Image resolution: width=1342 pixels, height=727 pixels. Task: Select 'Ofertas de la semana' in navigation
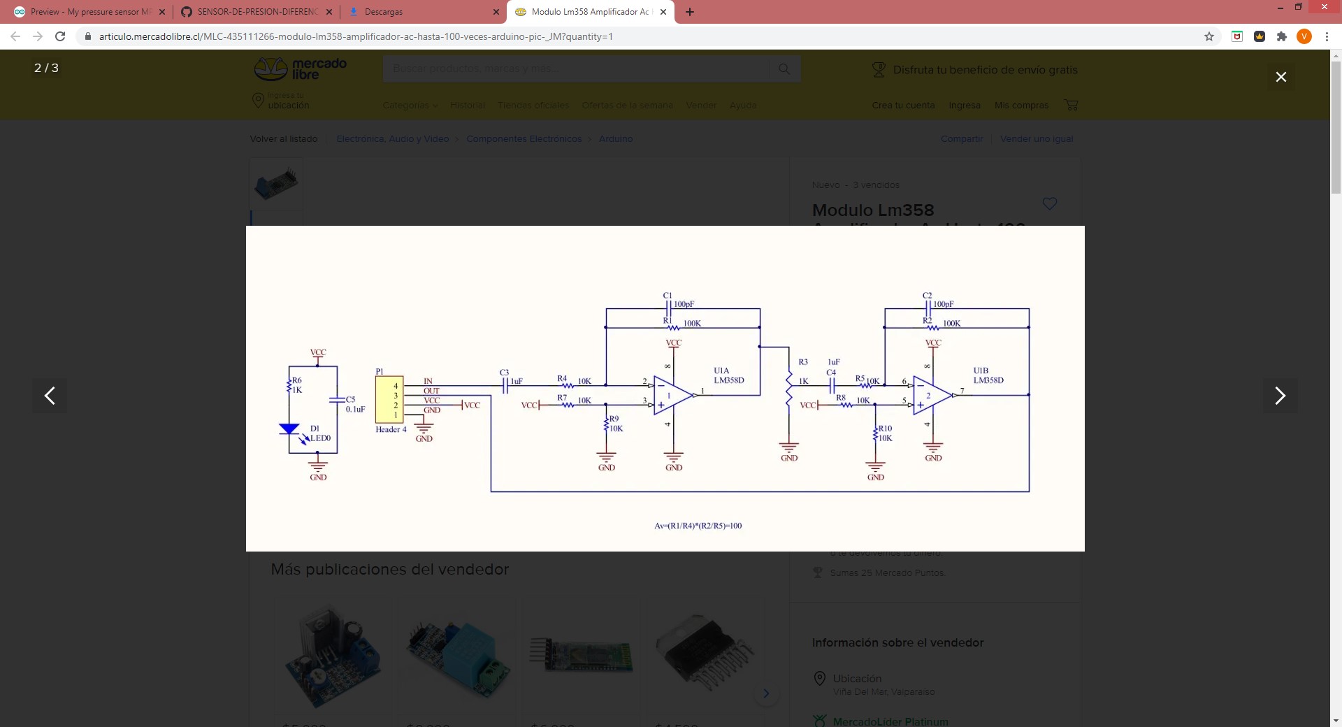pos(627,105)
